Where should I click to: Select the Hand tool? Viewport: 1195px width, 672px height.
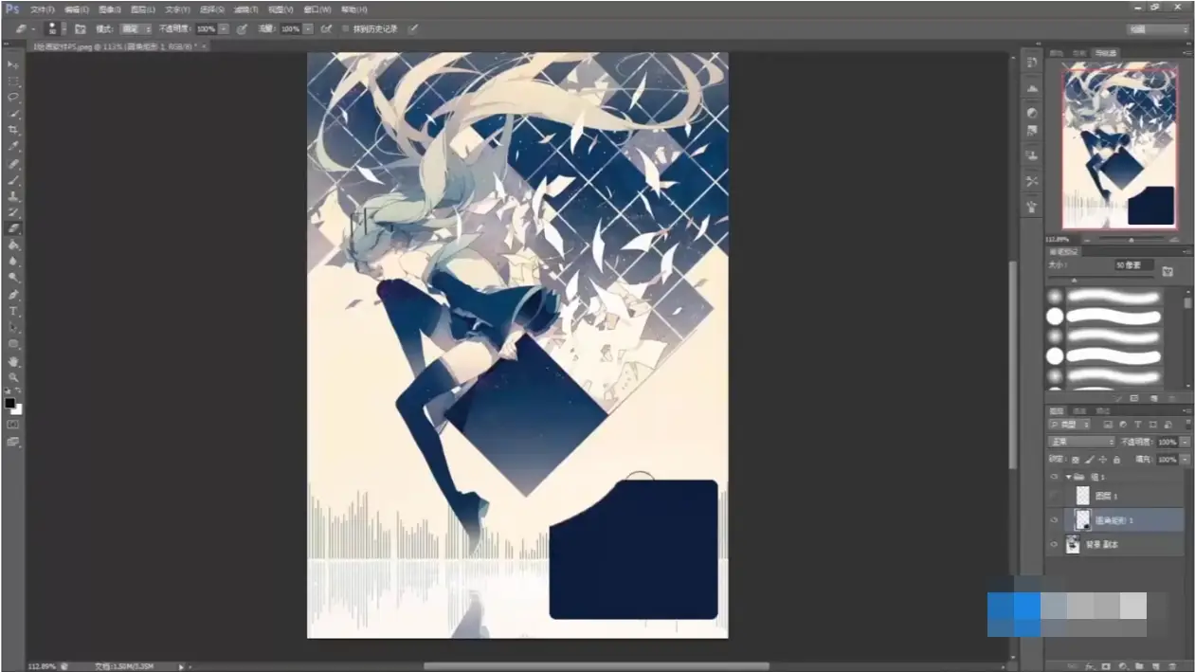tap(13, 360)
